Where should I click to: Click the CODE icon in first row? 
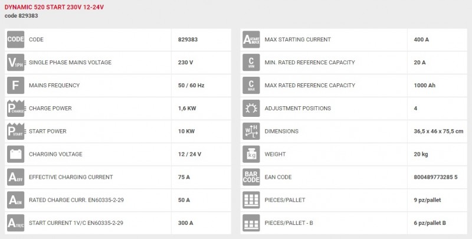coord(15,40)
